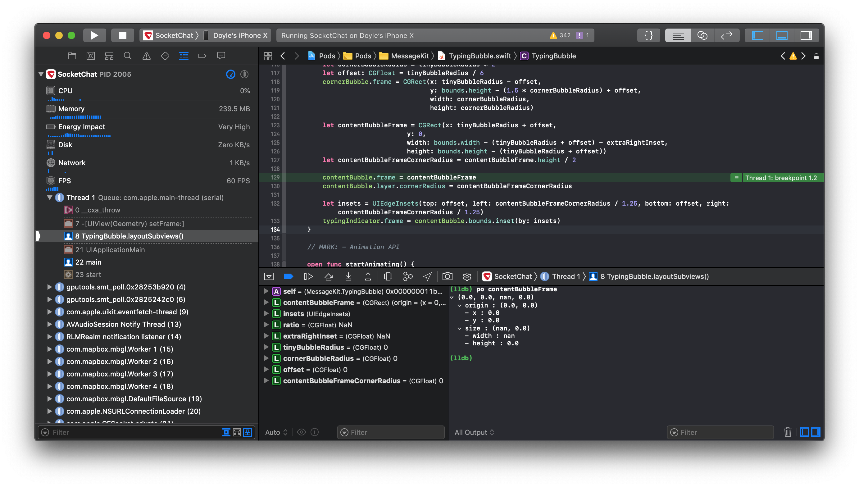Expand the com.mapbox.mbgl.Worker 1 thread
The width and height of the screenshot is (859, 487).
(x=49, y=349)
